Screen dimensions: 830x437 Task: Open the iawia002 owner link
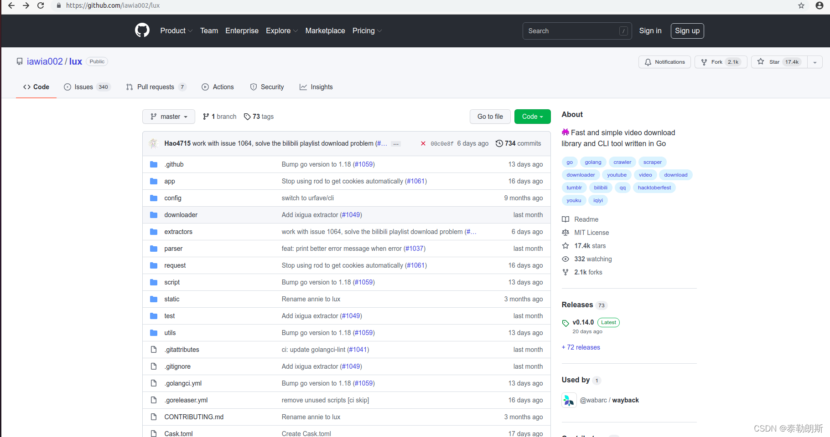click(x=45, y=61)
